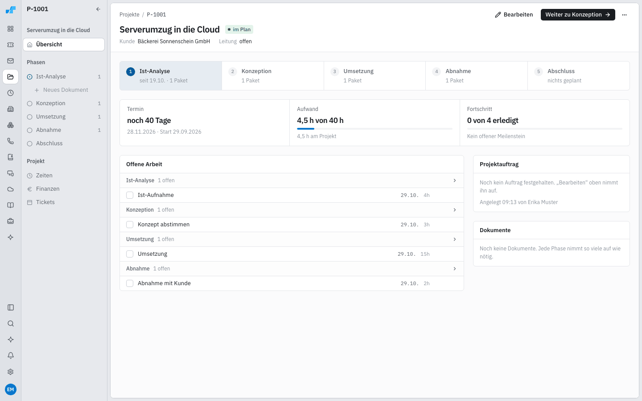The height and width of the screenshot is (401, 642).
Task: Click the phone icon in the left rail
Action: tap(11, 141)
